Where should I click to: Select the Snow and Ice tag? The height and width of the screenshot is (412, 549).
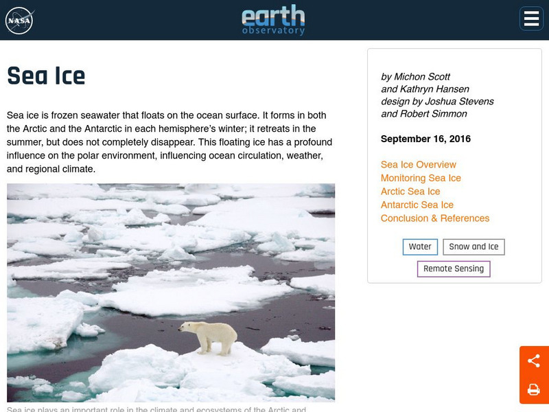474,247
